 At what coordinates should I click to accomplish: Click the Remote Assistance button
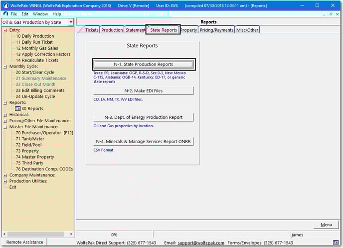[x=25, y=242]
